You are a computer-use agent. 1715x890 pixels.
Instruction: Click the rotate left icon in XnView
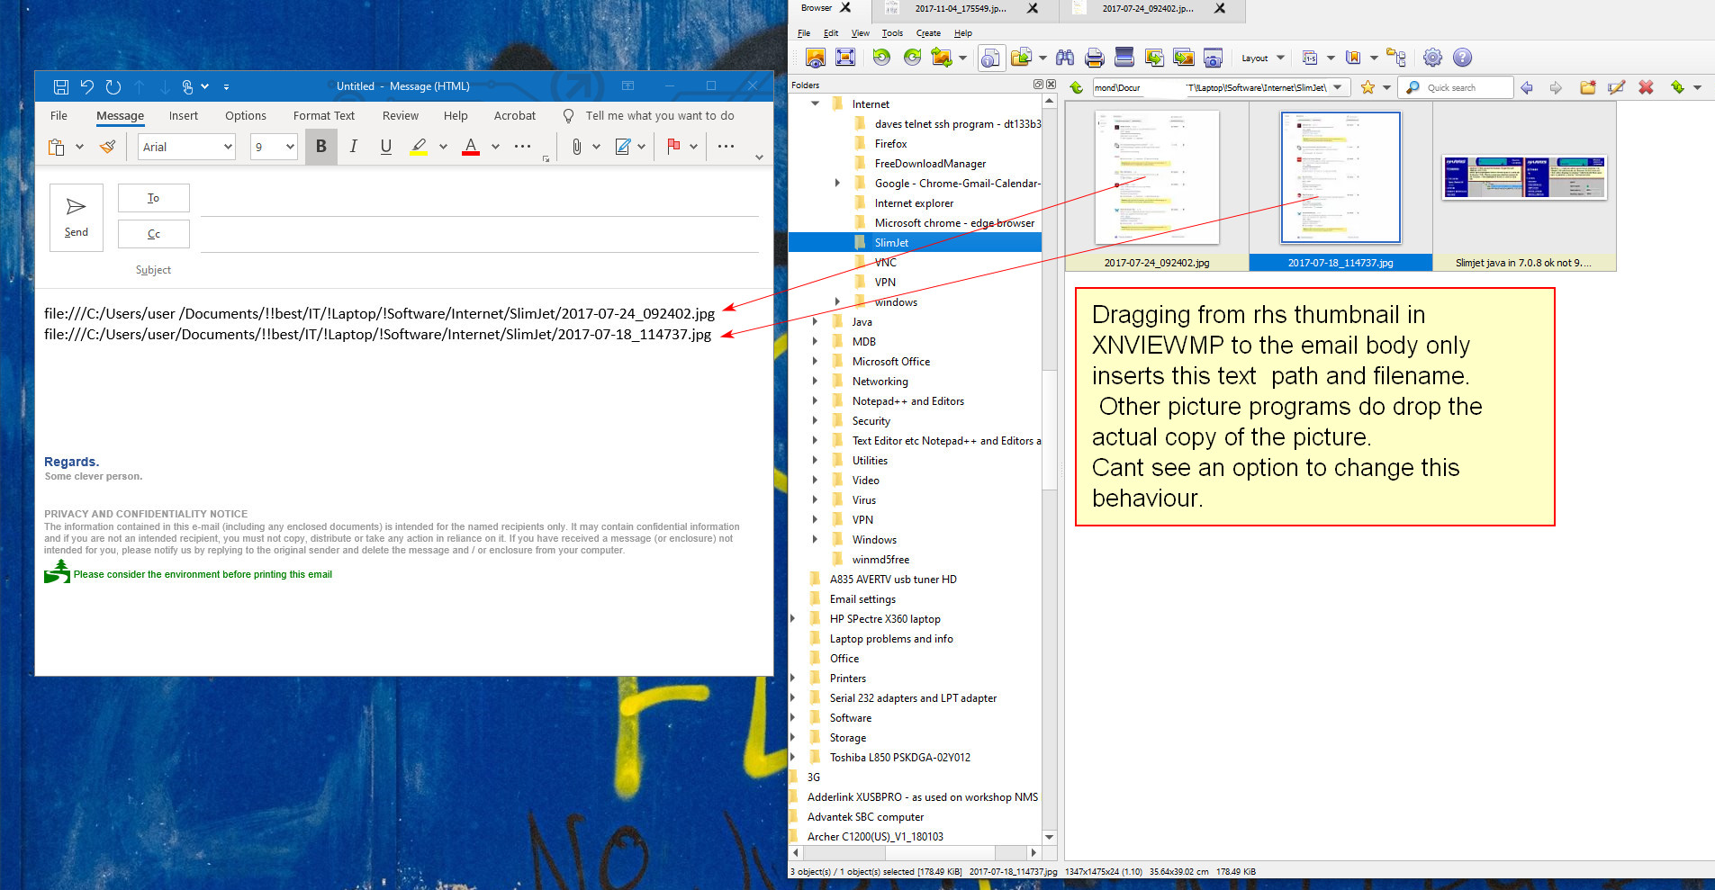pos(881,58)
